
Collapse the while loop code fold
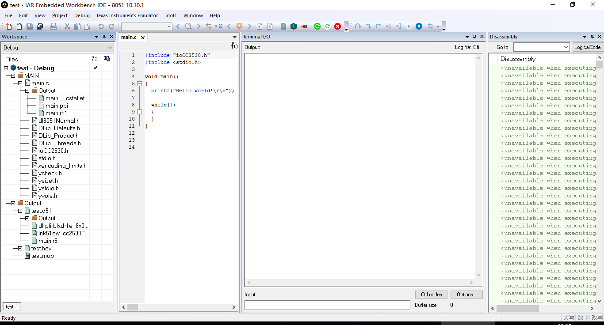click(x=139, y=112)
